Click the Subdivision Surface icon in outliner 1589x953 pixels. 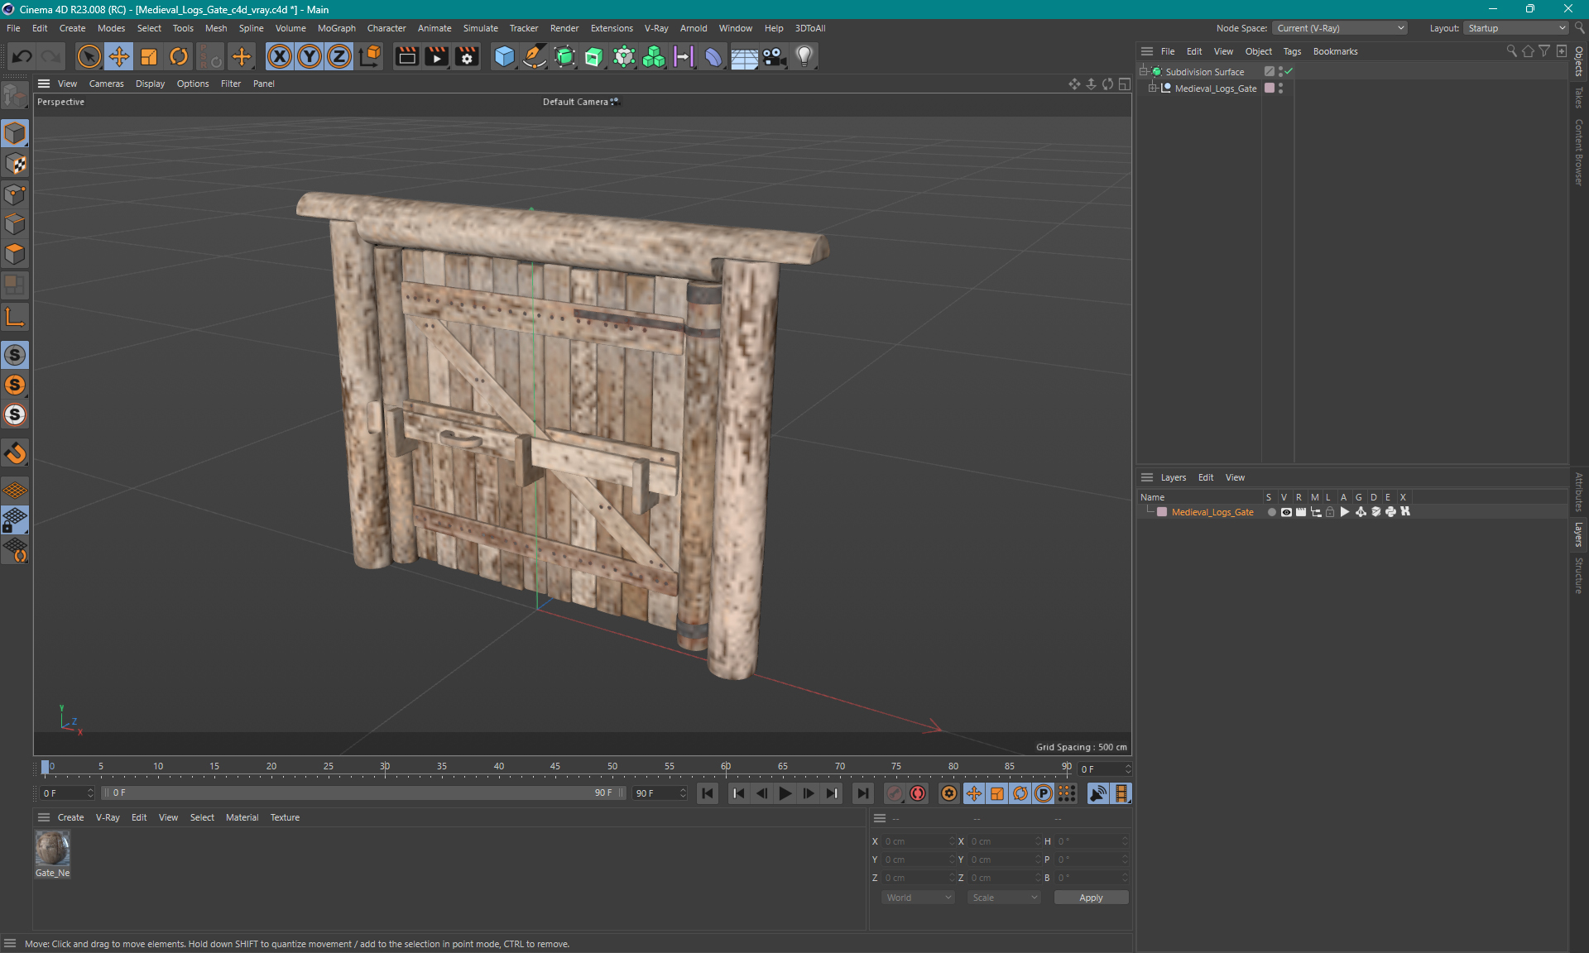[1159, 71]
